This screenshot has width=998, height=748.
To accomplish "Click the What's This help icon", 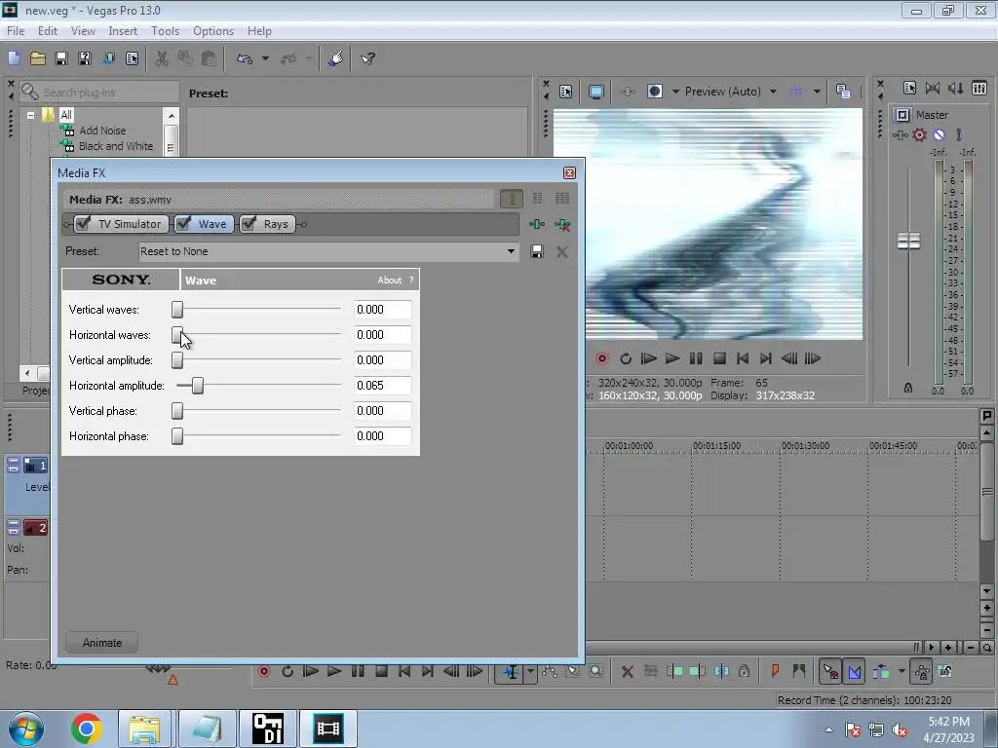I will 367,58.
